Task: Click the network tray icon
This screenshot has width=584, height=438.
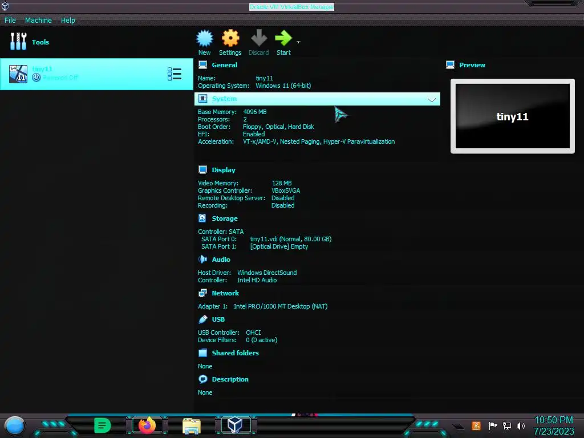Action: 506,425
